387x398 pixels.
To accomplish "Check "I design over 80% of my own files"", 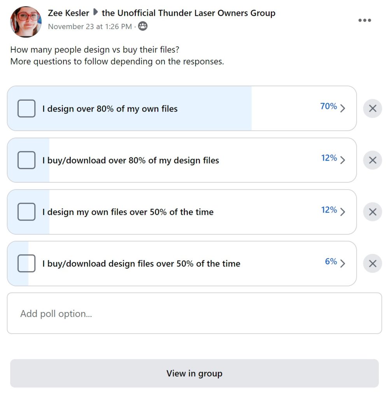I will (x=26, y=108).
